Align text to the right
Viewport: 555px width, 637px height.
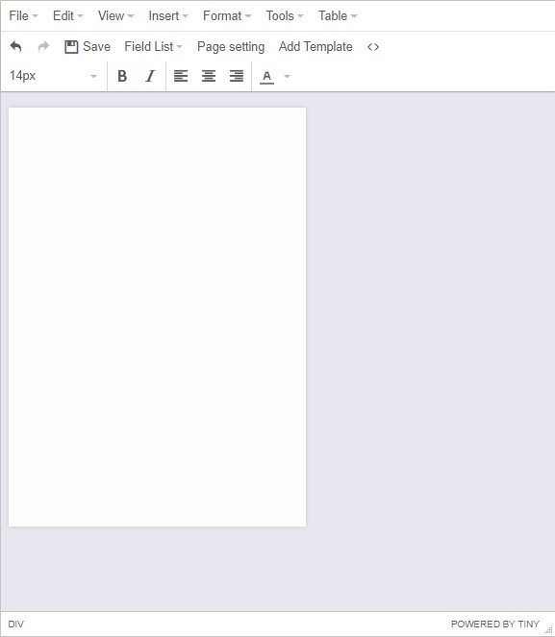[x=237, y=76]
